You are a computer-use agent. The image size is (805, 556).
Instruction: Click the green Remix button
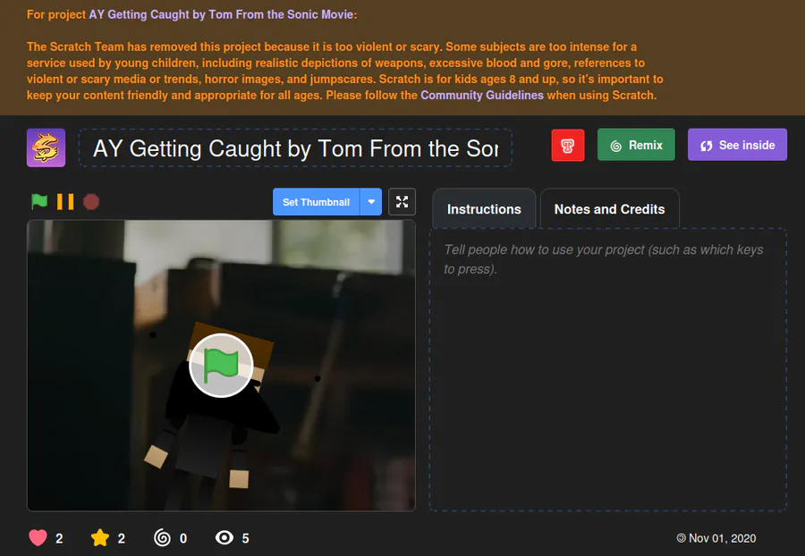point(636,145)
